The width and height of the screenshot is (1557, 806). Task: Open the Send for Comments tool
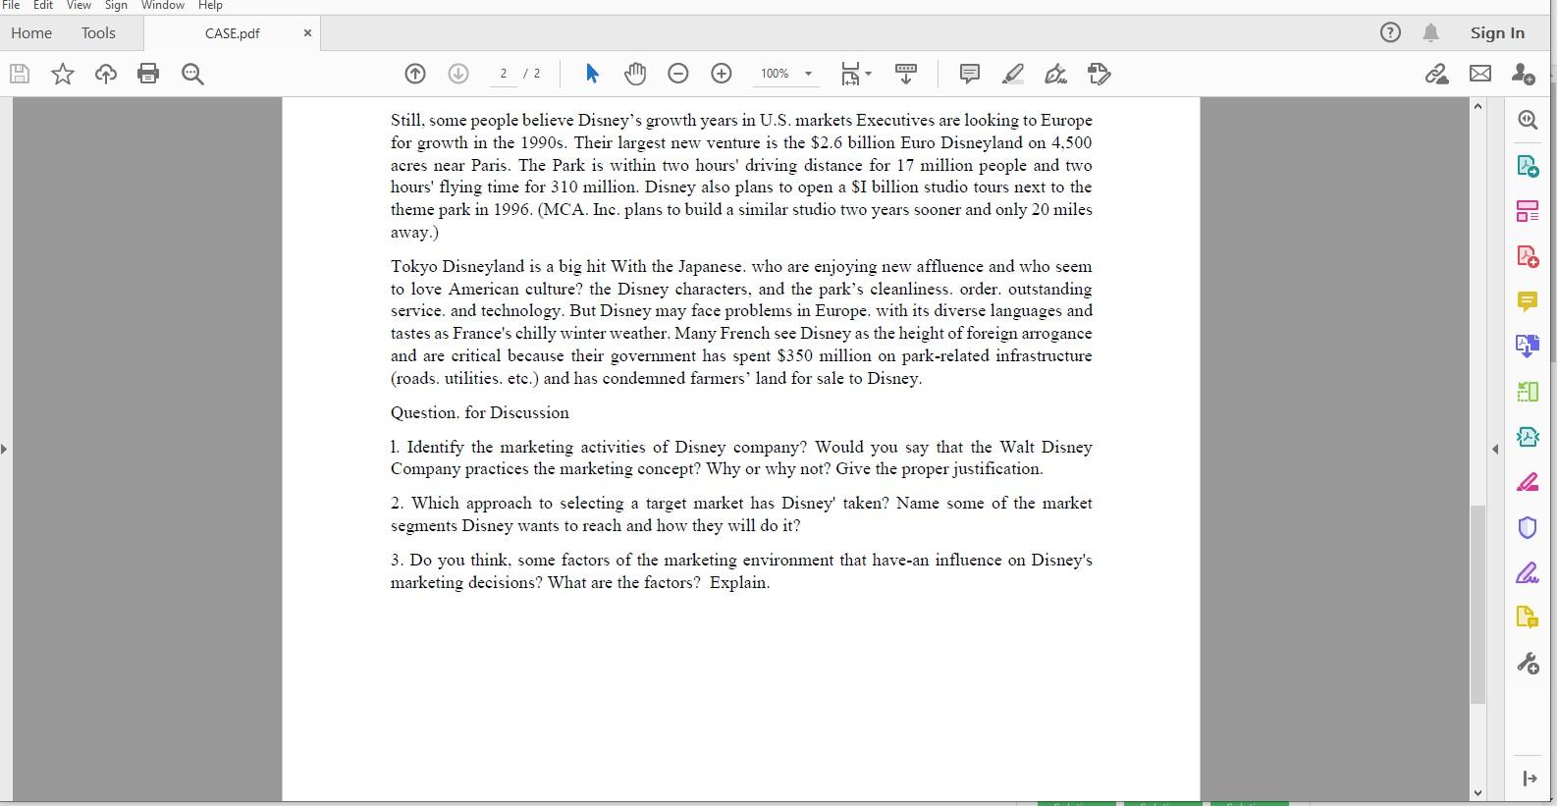[x=1528, y=618]
